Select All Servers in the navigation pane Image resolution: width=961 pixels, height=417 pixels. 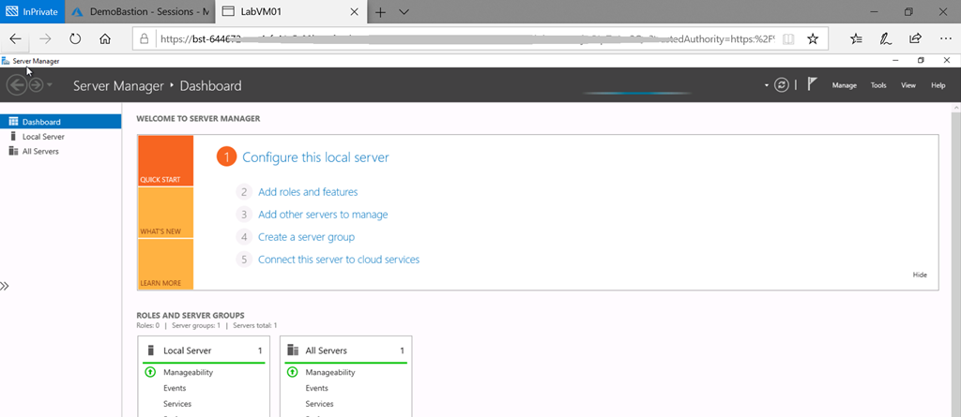pyautogui.click(x=61, y=151)
